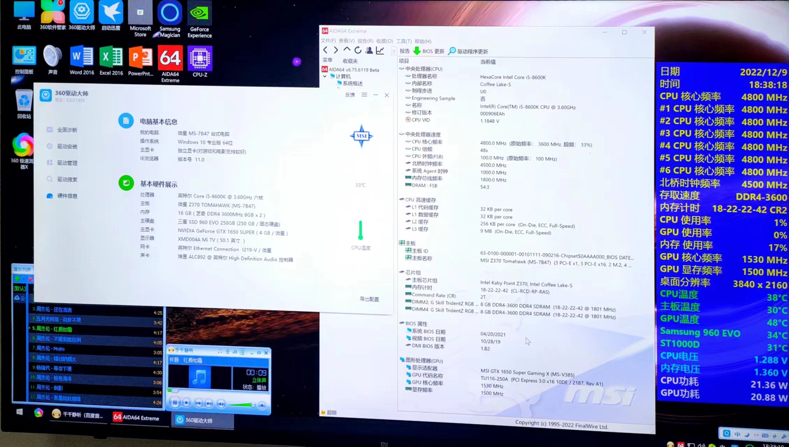789x447 pixels.
Task: Adjust 千千静听 volume slider
Action: tap(242, 405)
